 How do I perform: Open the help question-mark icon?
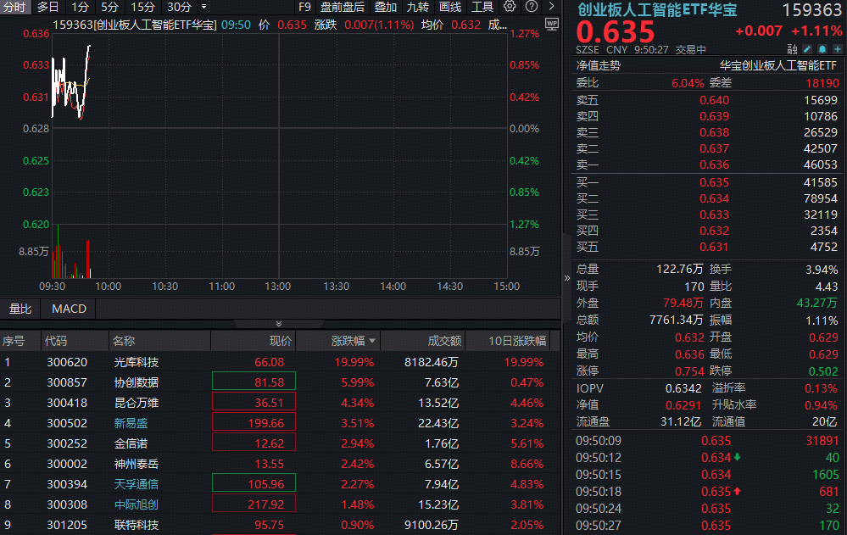pos(533,7)
